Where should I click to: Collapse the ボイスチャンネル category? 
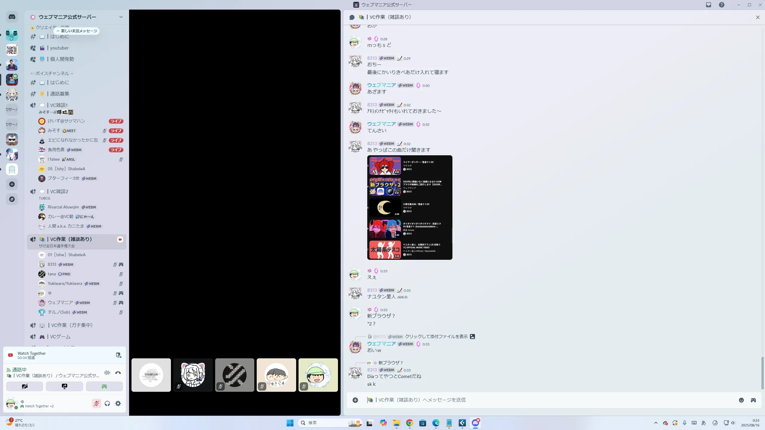[x=52, y=73]
